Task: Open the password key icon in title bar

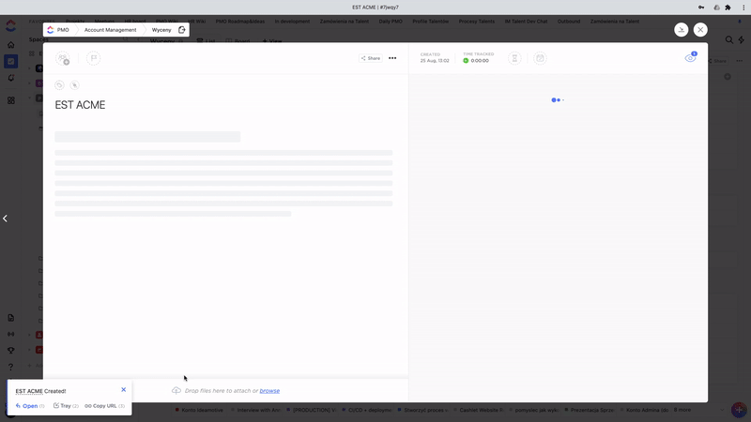Action: (x=701, y=8)
